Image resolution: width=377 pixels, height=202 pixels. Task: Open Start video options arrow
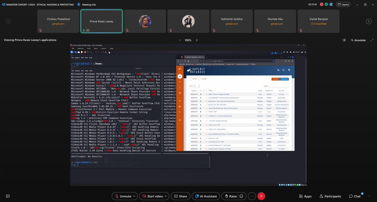point(166,196)
